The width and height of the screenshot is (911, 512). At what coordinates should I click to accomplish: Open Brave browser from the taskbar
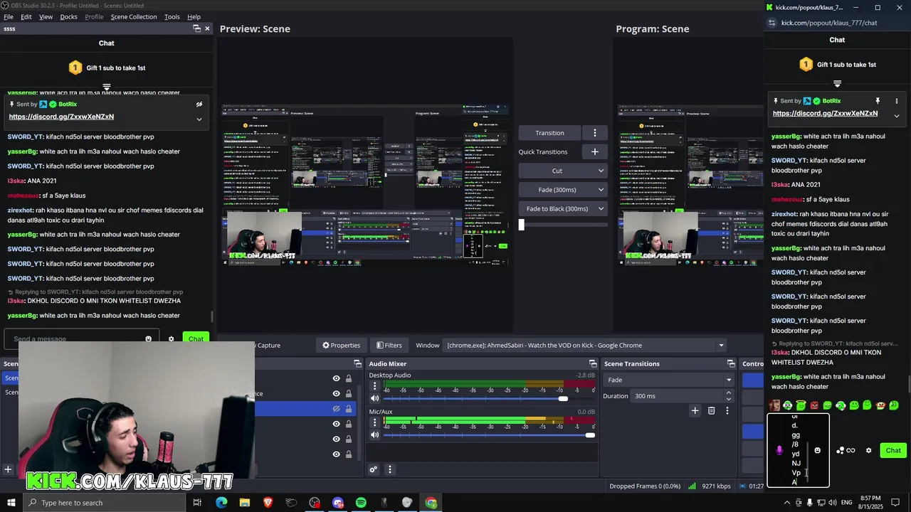[x=268, y=503]
